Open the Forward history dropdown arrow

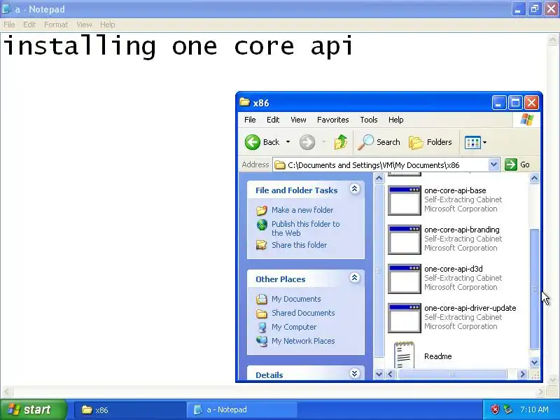(324, 142)
